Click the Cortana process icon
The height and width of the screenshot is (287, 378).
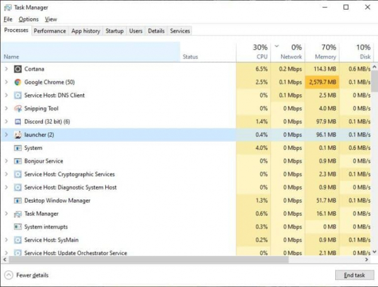coord(18,69)
